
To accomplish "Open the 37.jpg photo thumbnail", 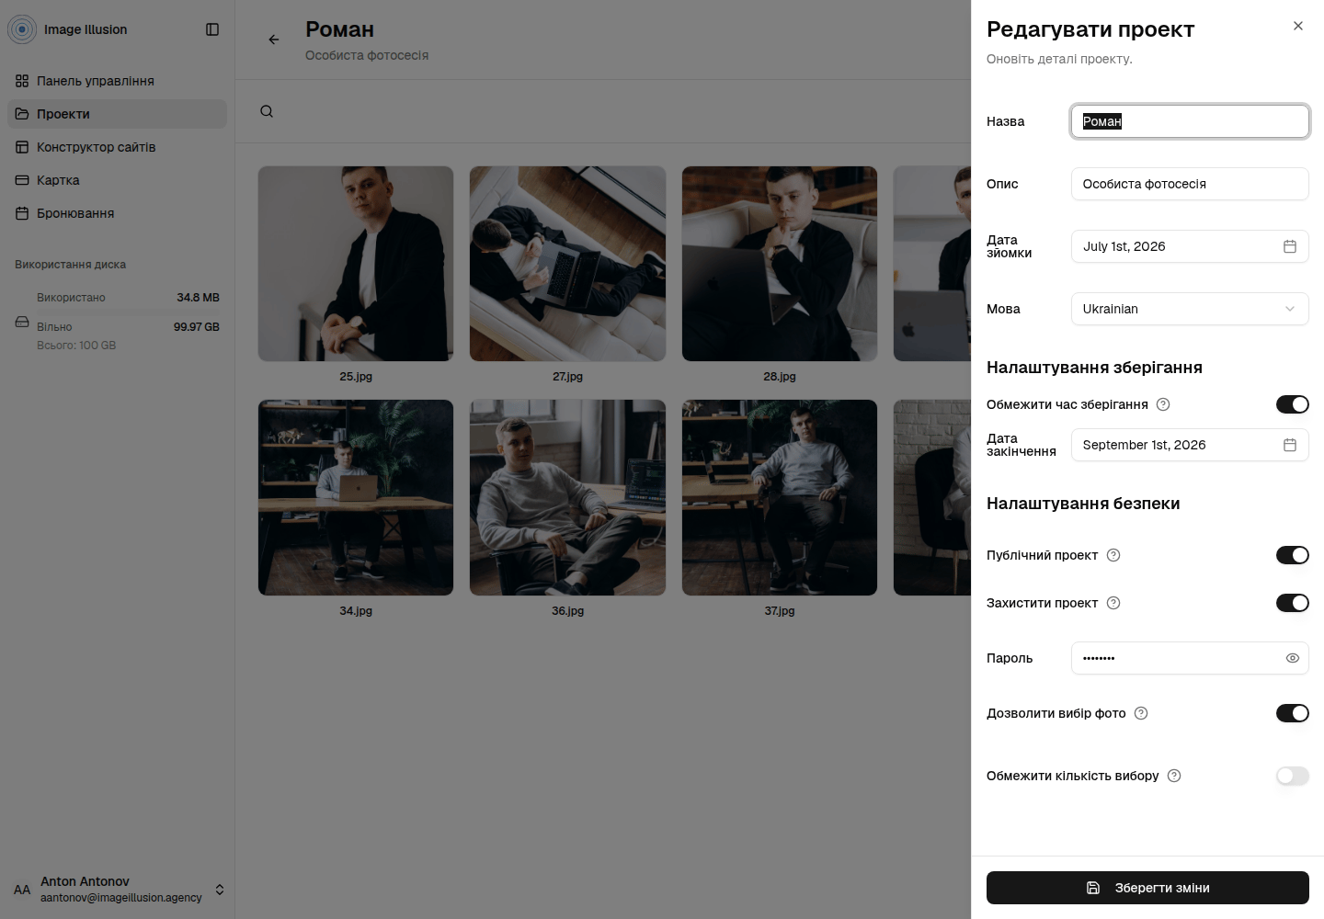I will point(780,497).
